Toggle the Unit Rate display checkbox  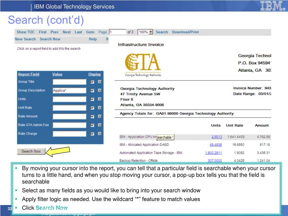pyautogui.click(x=92, y=108)
